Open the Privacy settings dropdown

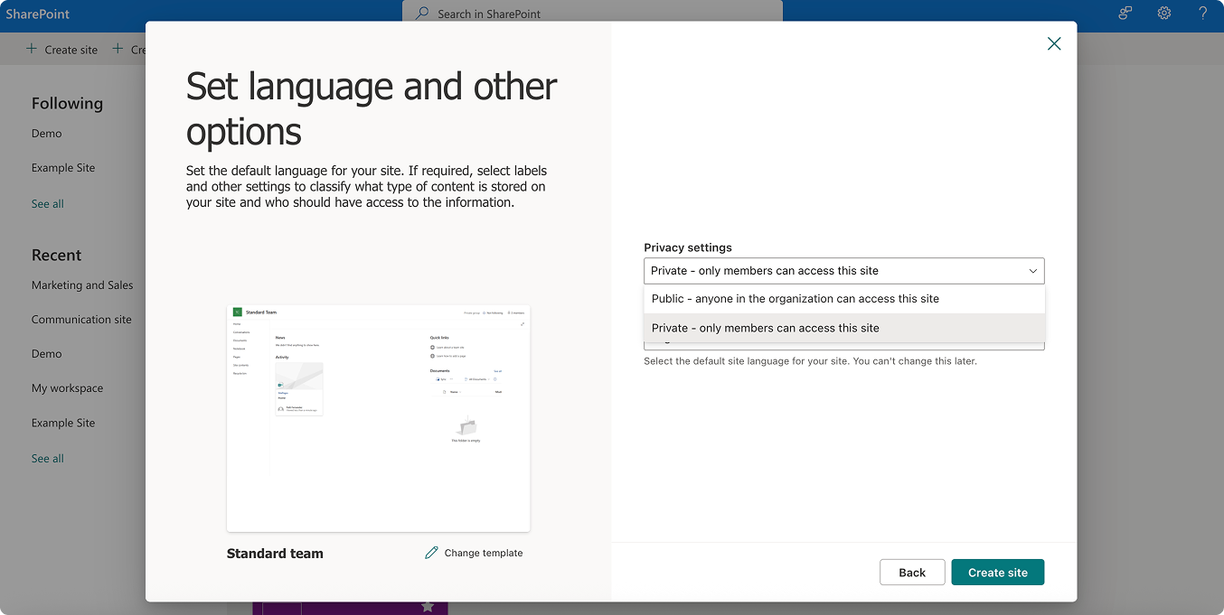(843, 270)
